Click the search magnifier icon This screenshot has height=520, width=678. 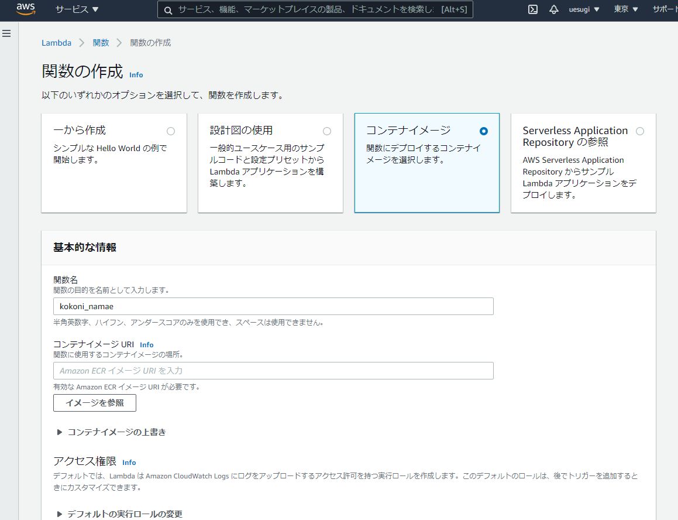tap(168, 10)
